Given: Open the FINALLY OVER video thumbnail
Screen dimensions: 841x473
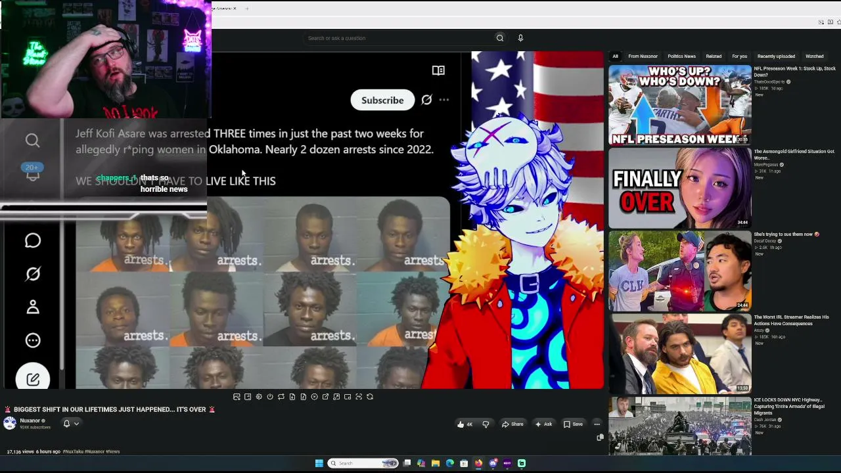Looking at the screenshot, I should pyautogui.click(x=680, y=188).
